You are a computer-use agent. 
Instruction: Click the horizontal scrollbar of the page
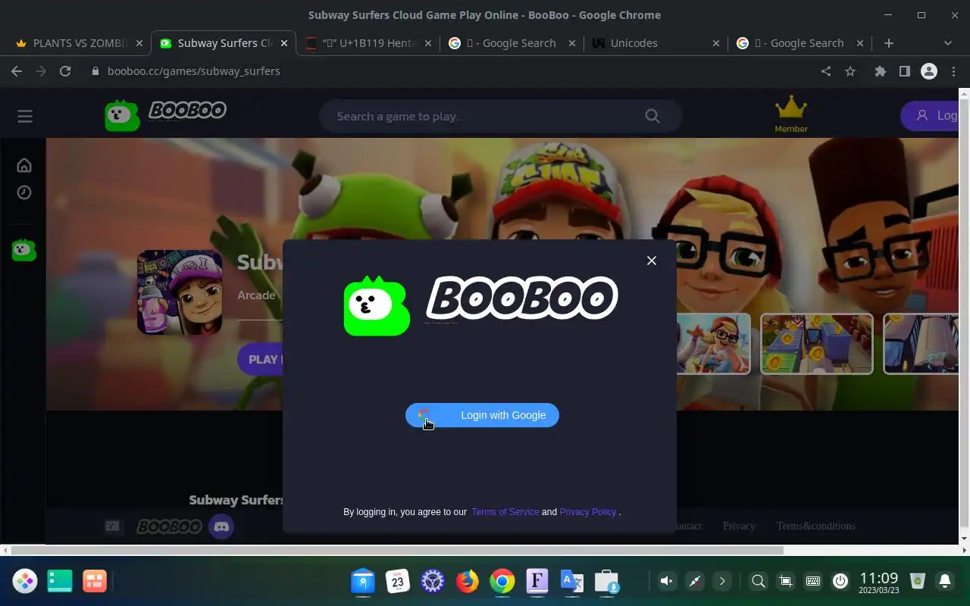397,550
